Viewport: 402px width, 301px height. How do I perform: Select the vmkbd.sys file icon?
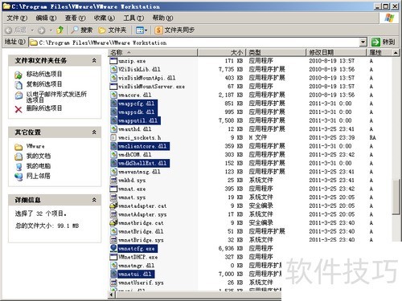(113, 181)
